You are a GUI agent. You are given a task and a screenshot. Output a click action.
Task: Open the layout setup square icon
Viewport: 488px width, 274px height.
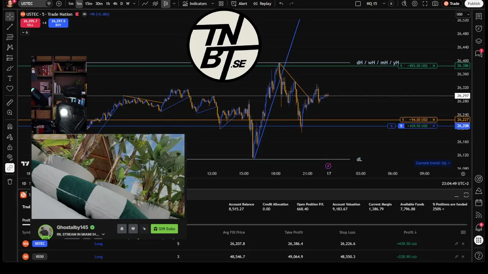click(358, 3)
